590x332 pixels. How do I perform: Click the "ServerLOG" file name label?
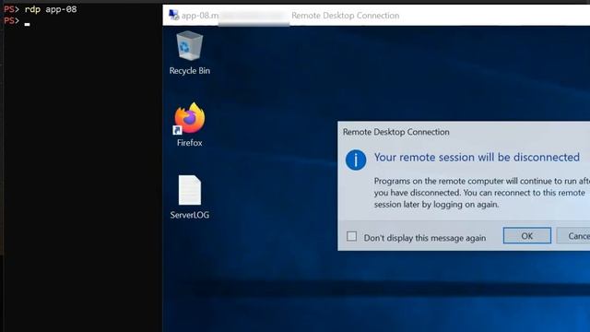tap(190, 215)
